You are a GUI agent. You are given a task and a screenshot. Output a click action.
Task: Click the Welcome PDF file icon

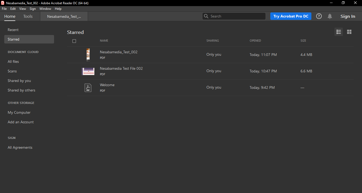coord(88,87)
